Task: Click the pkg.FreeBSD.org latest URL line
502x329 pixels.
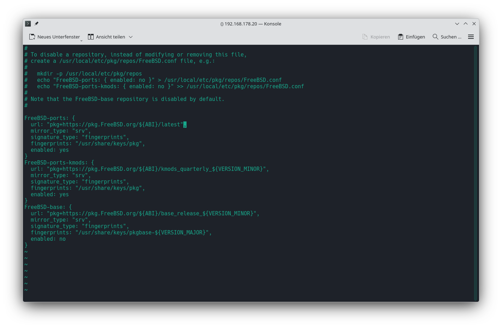Action: pyautogui.click(x=108, y=125)
